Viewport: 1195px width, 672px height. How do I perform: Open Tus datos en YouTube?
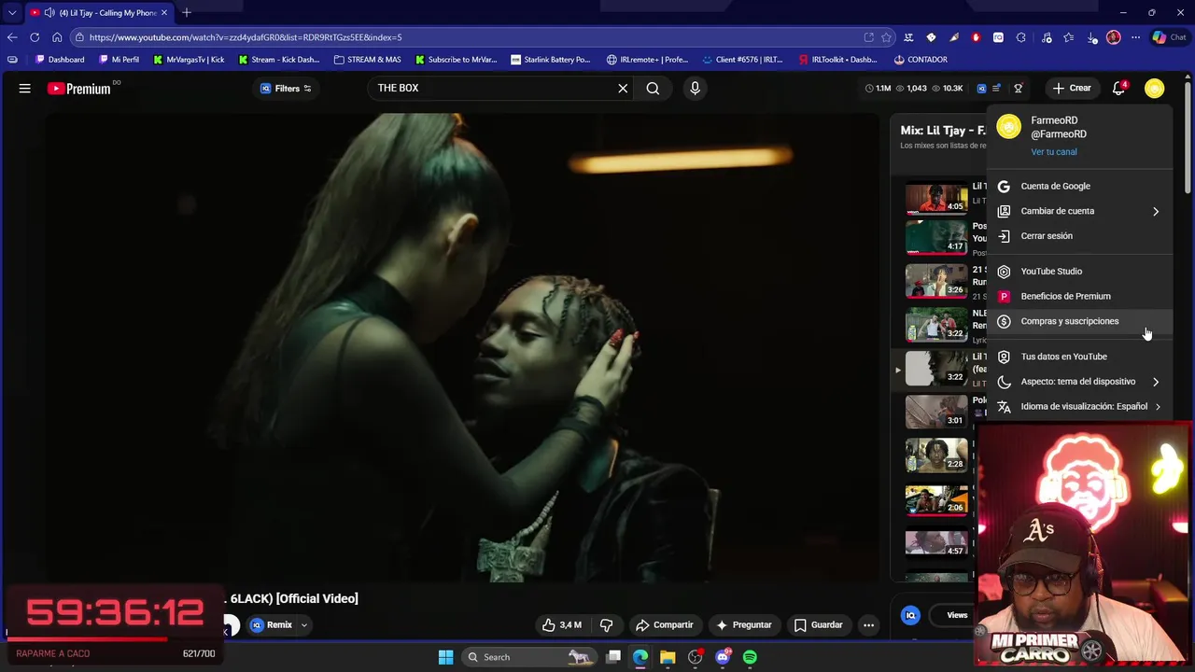(x=1078, y=357)
